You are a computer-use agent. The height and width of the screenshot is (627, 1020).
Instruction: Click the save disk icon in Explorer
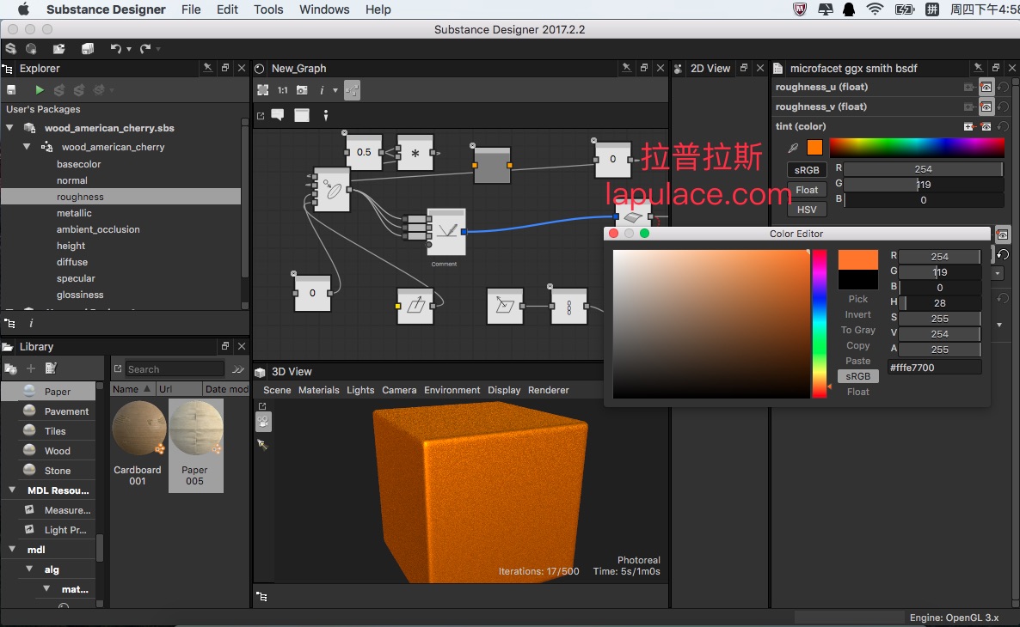[x=11, y=89]
